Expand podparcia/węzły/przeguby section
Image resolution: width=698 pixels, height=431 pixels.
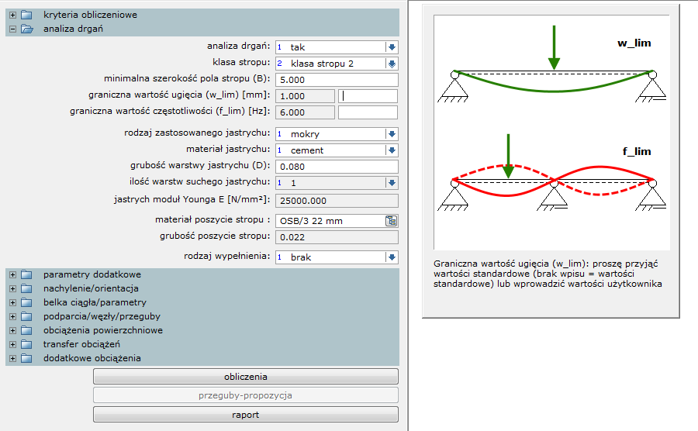click(x=12, y=316)
